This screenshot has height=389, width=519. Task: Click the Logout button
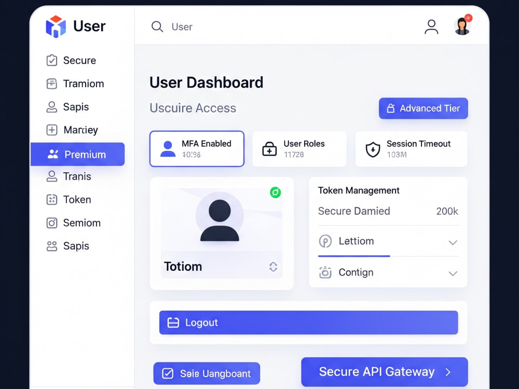coord(308,323)
